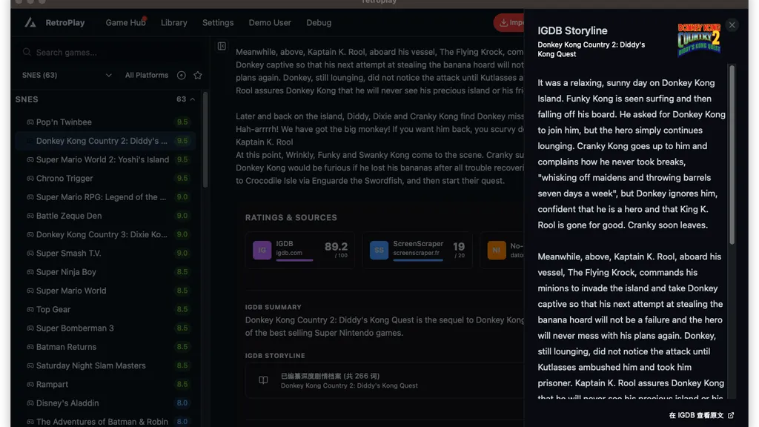This screenshot has width=759, height=427.
Task: Click the 9.5 rating badge of Pop'n Twinbee
Action: 182,122
